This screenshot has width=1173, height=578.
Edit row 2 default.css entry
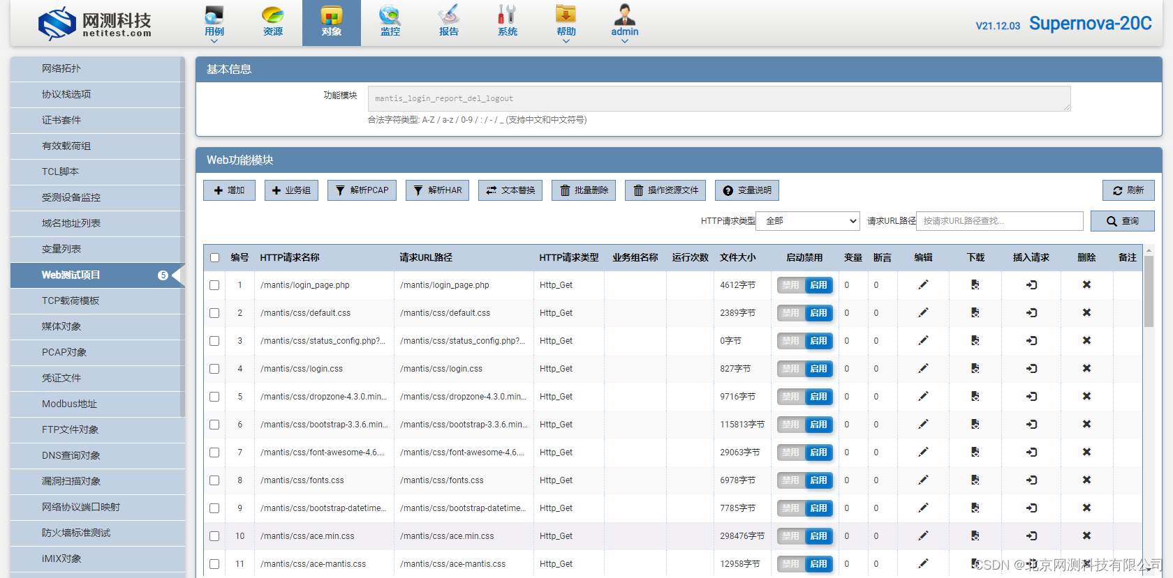pyautogui.click(x=923, y=312)
